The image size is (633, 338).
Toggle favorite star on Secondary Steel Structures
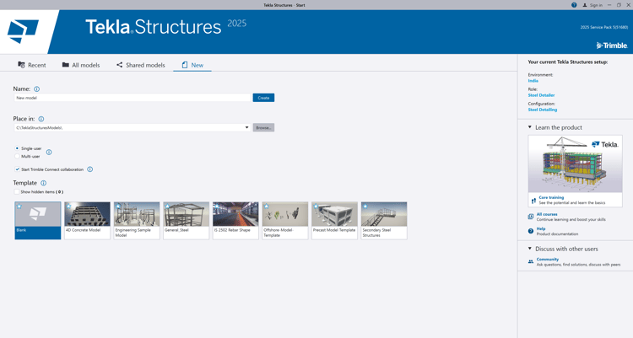point(365,207)
